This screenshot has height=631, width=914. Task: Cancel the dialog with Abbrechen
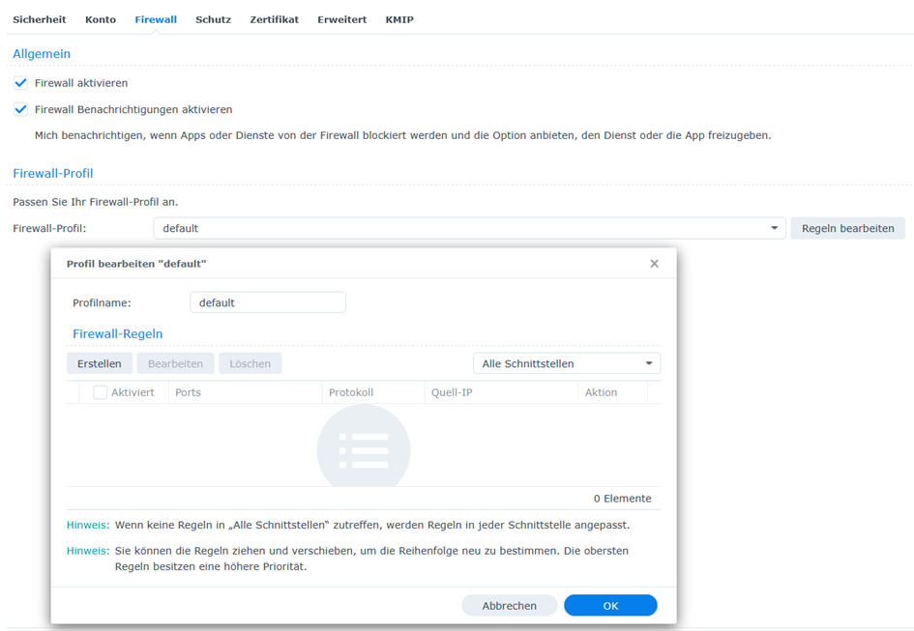pyautogui.click(x=510, y=605)
